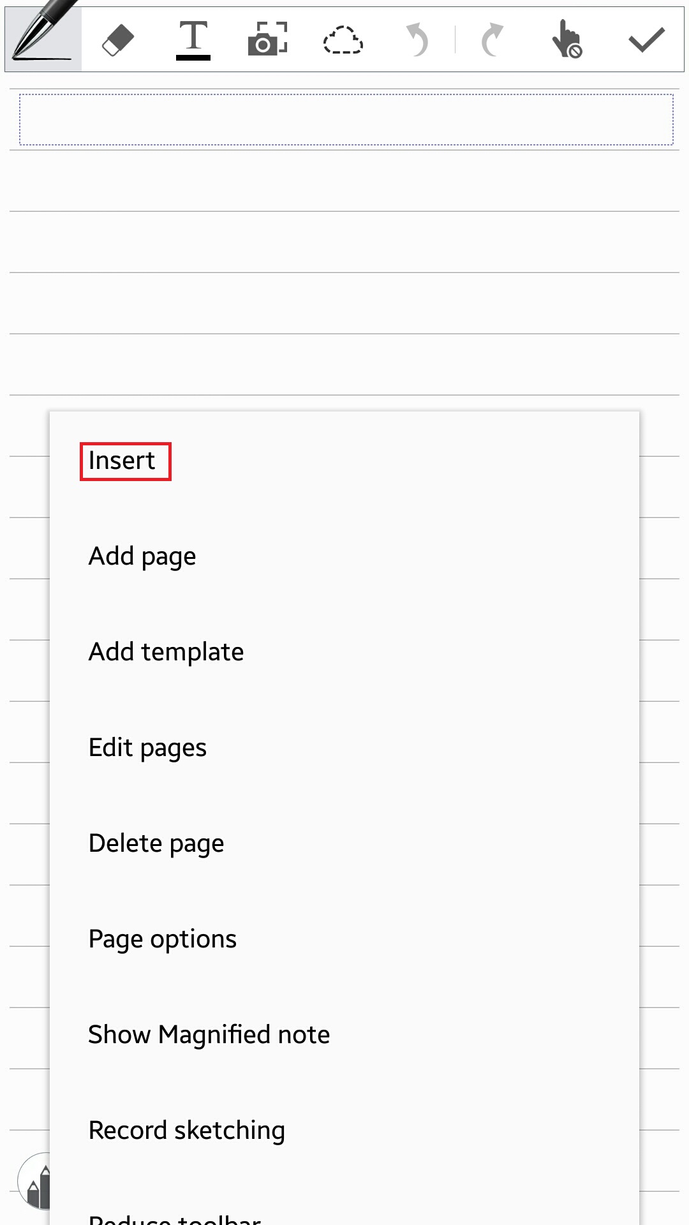
Task: Undo the last action
Action: 417,40
